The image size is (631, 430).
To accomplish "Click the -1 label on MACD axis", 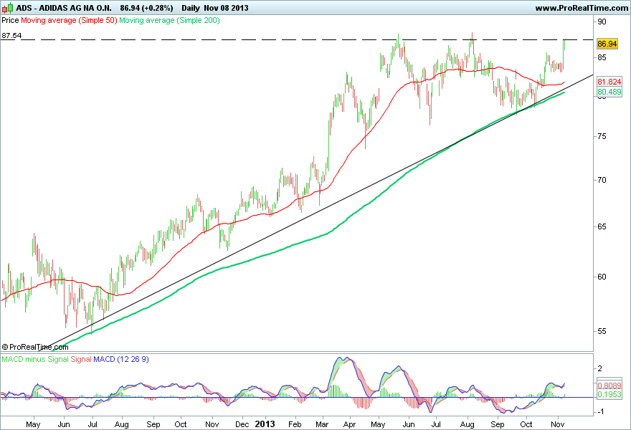I will click(599, 412).
